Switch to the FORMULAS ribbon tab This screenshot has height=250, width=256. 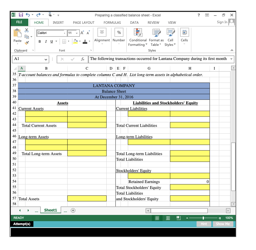coord(112,22)
